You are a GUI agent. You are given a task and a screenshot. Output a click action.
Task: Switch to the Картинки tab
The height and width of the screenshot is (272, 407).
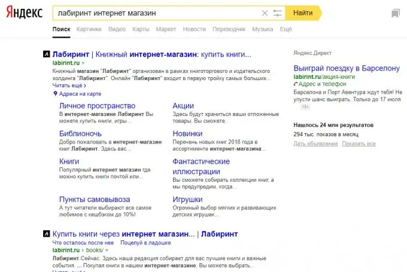point(89,29)
